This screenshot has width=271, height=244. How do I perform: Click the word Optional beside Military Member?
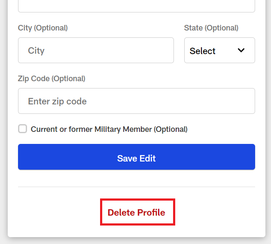coord(171,129)
